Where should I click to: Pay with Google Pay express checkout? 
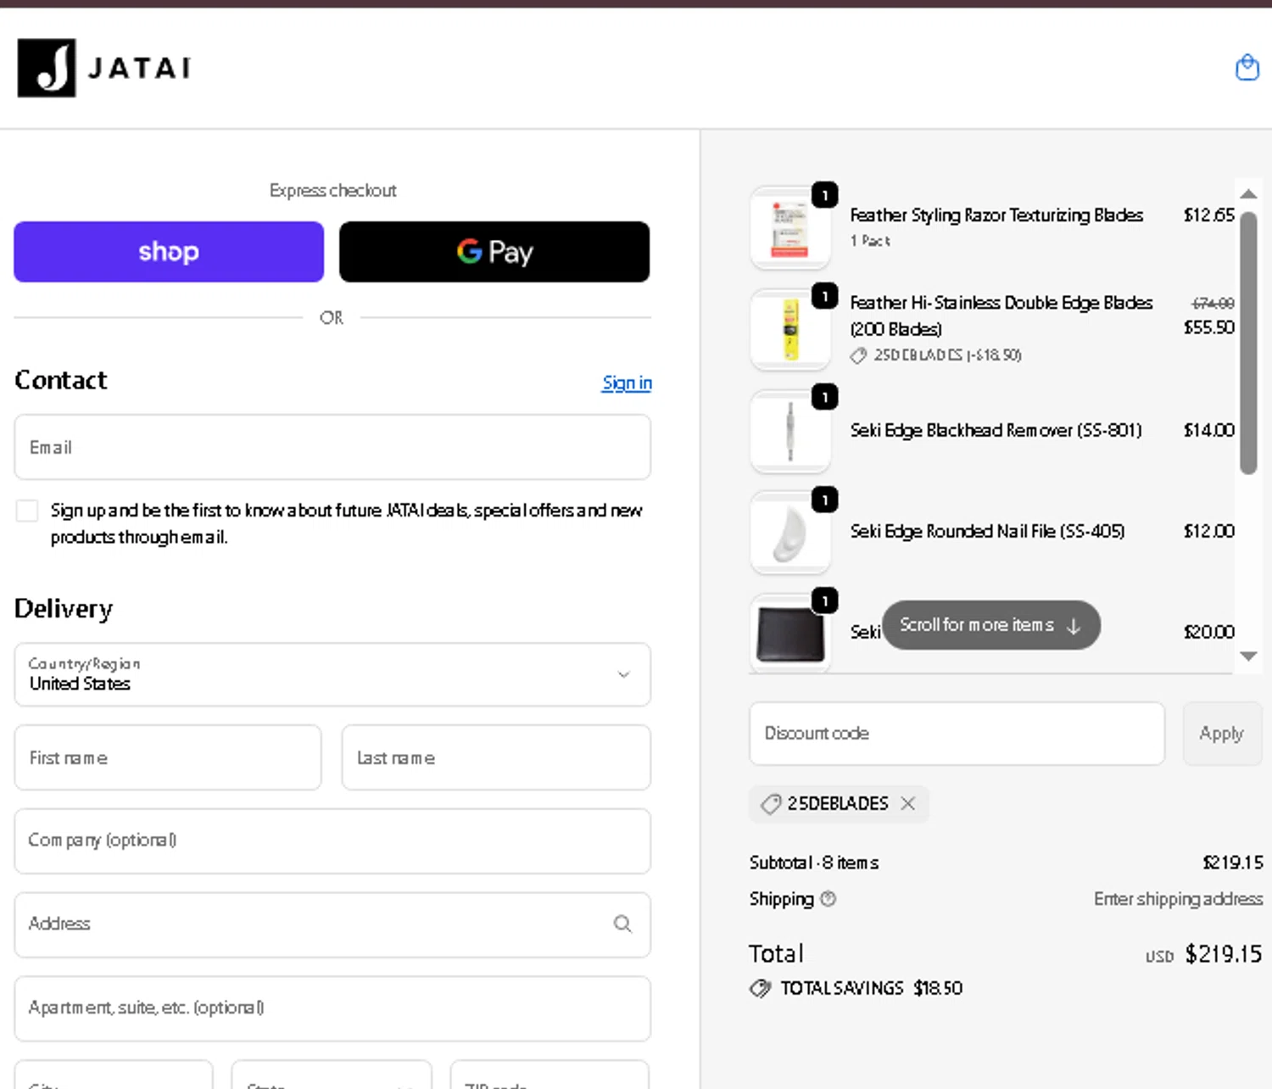point(494,252)
